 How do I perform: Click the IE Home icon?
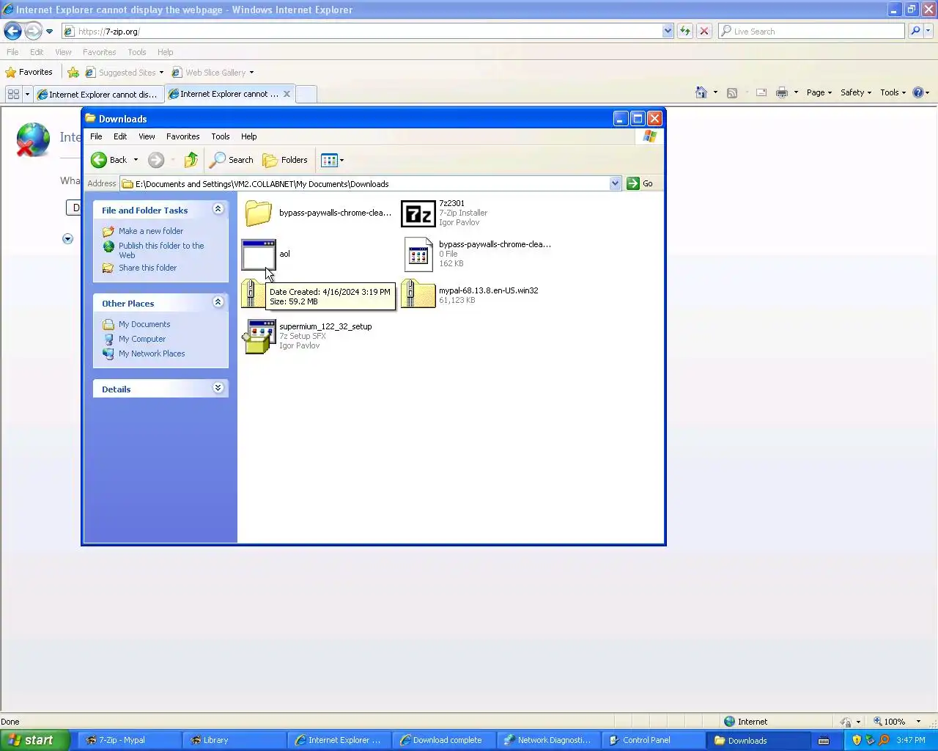click(x=701, y=92)
